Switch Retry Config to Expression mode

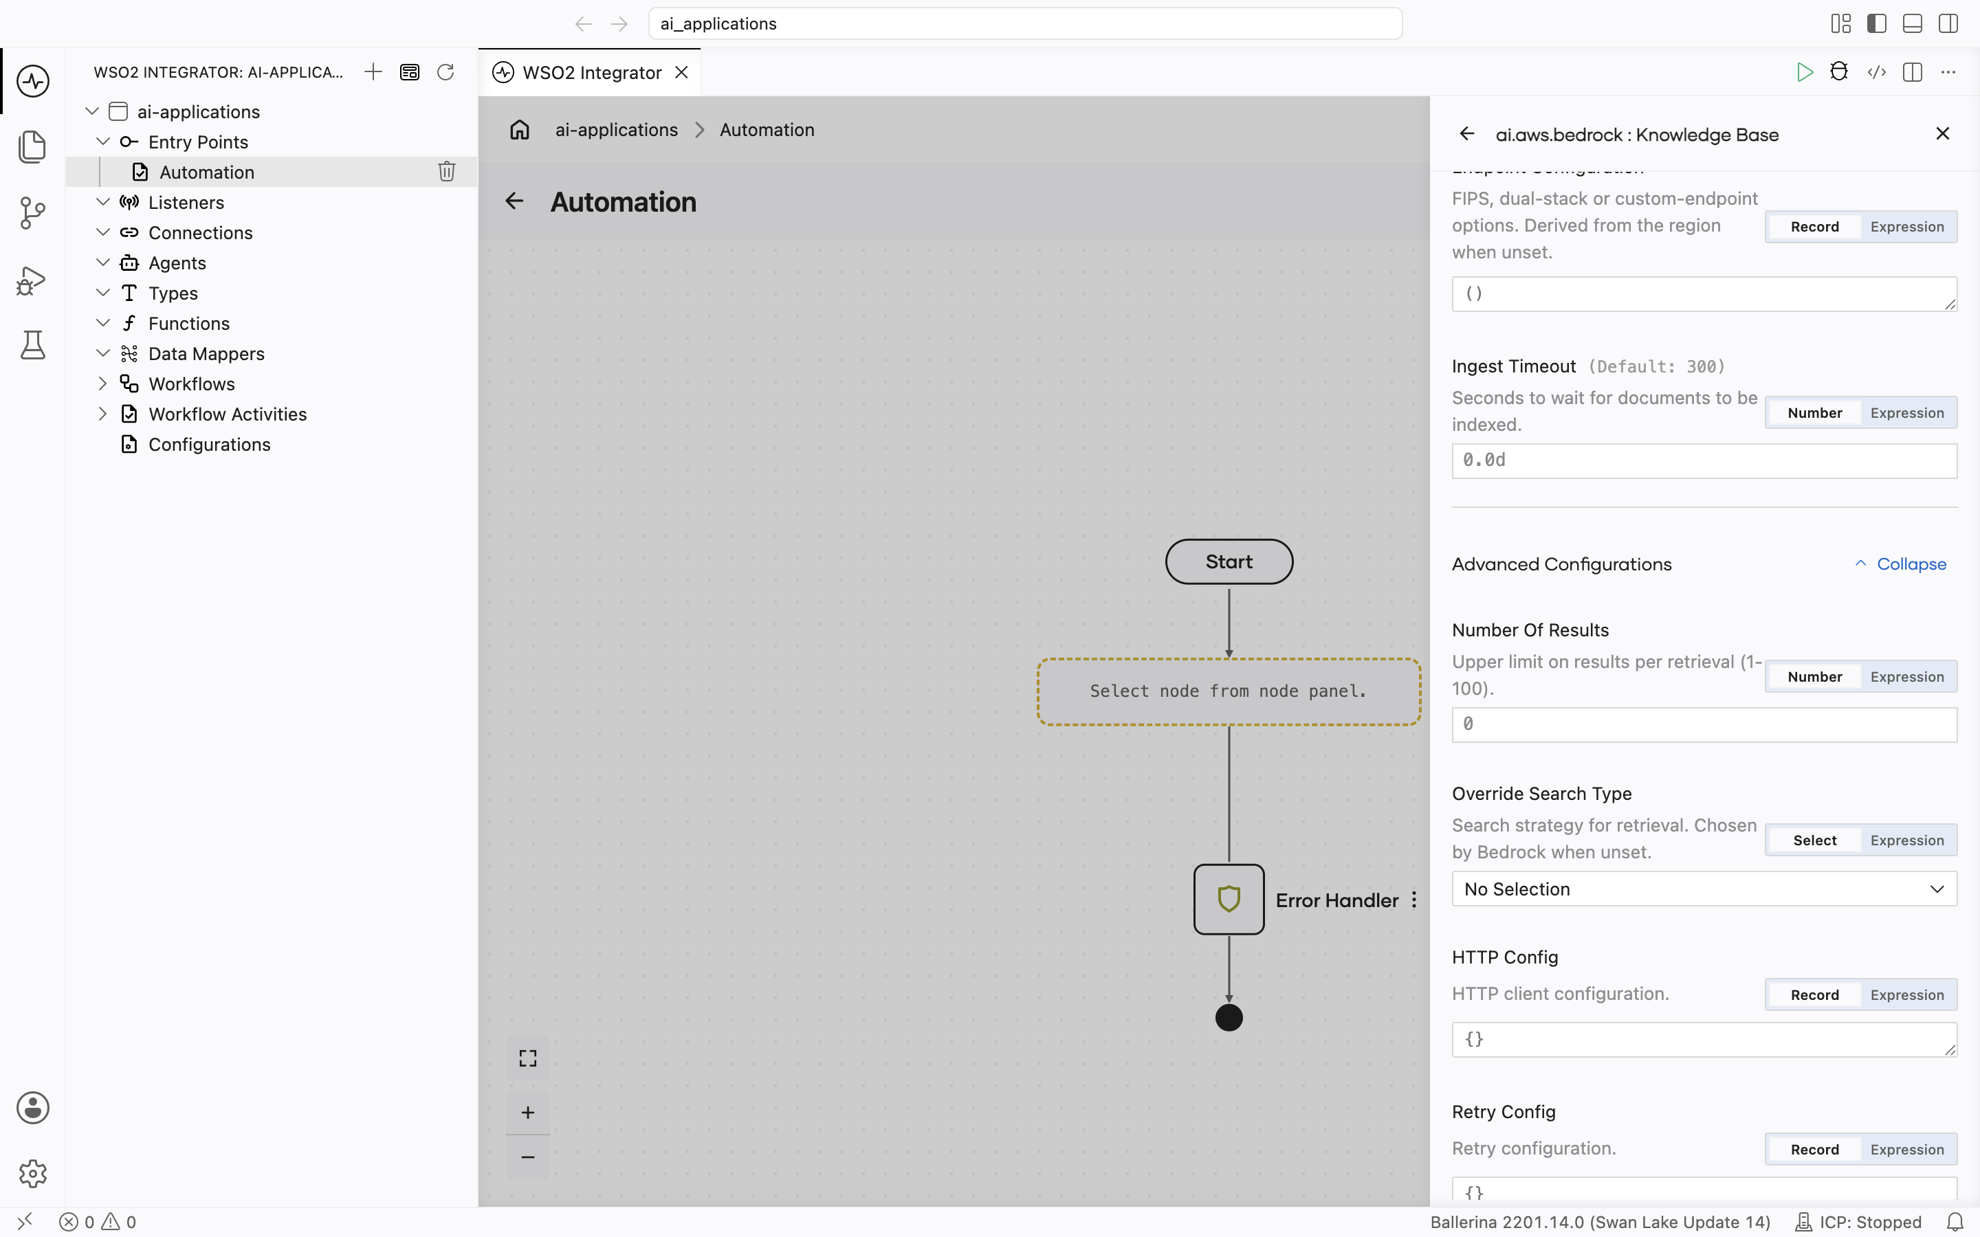1907,1150
